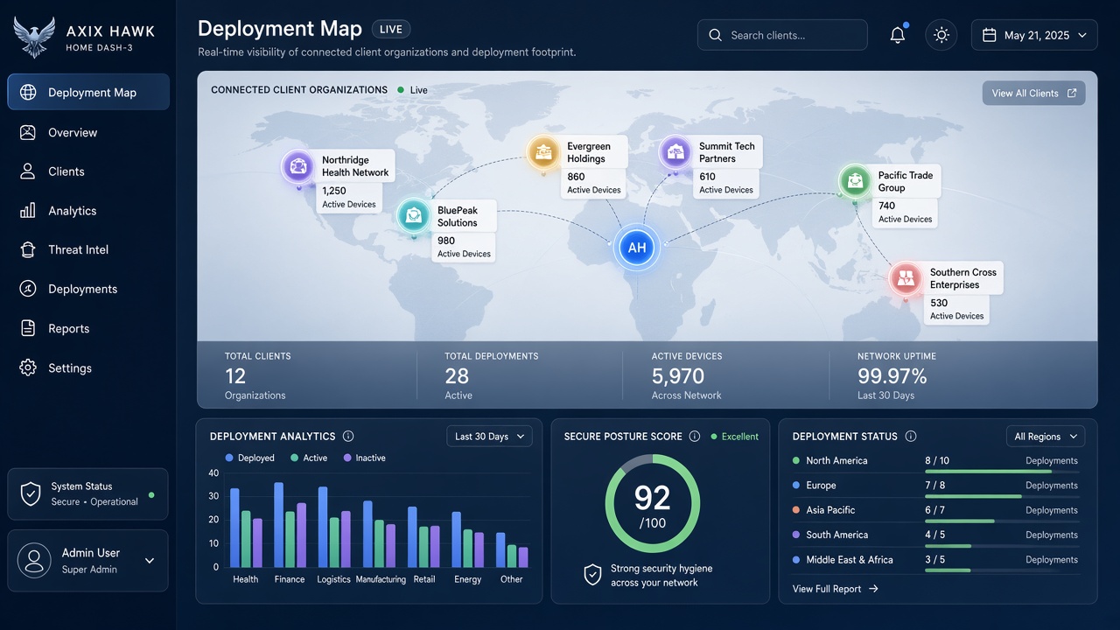Click the Europe deployment status row
This screenshot has height=630, width=1120.
[935, 488]
